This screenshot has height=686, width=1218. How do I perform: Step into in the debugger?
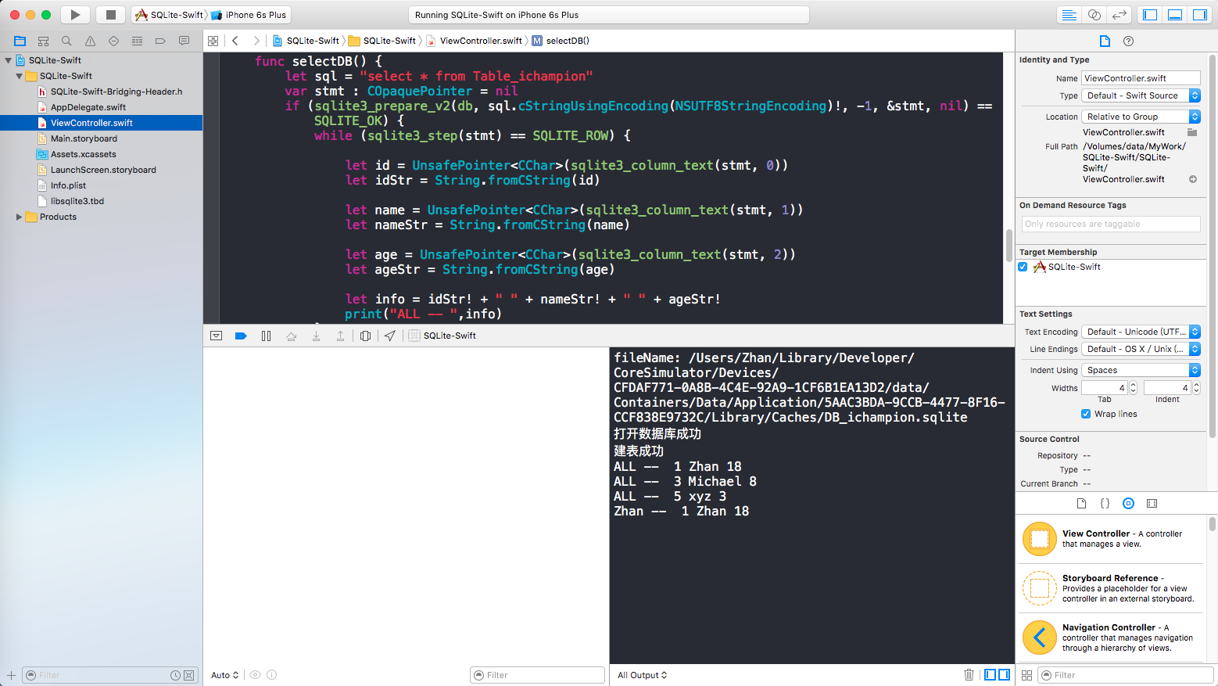pos(316,336)
